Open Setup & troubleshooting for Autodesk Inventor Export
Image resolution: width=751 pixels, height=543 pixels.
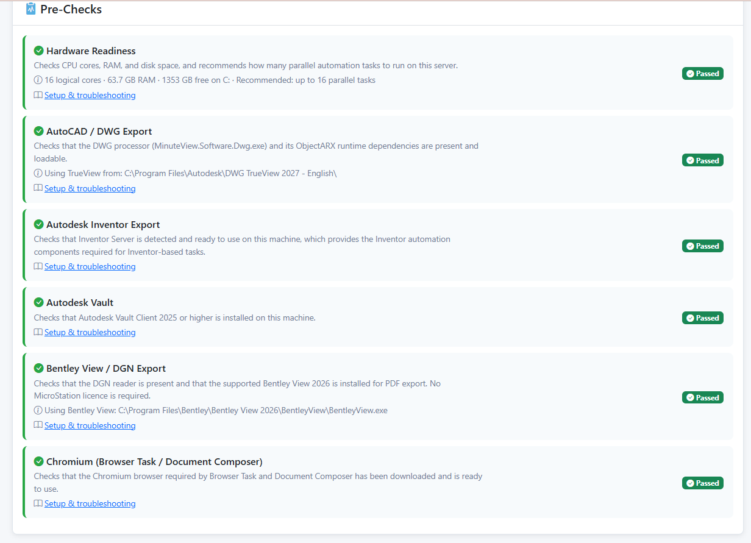(90, 266)
